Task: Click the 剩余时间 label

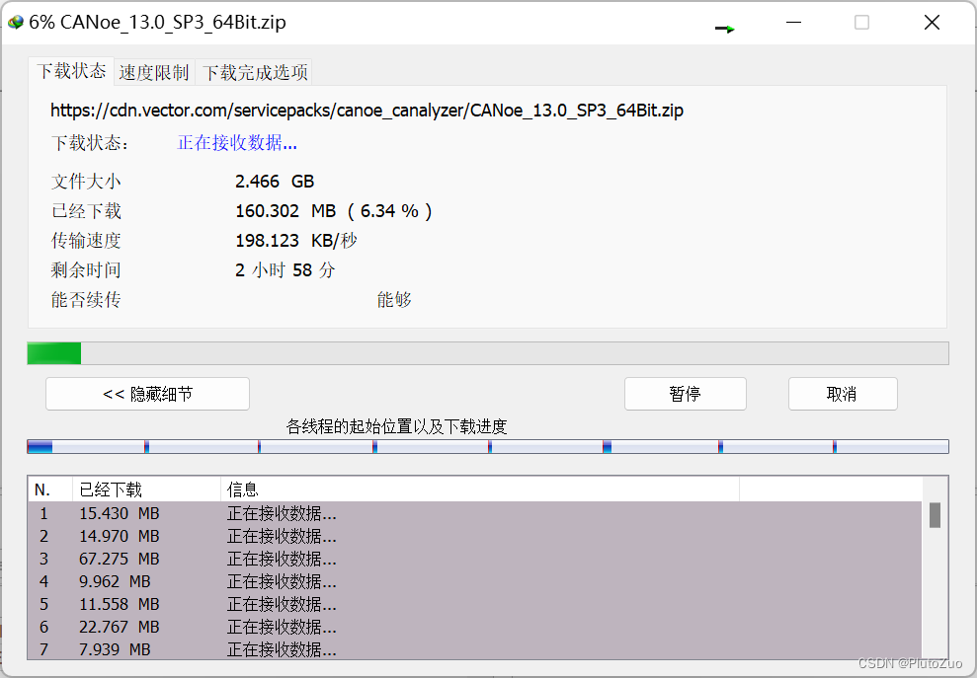Action: [86, 270]
